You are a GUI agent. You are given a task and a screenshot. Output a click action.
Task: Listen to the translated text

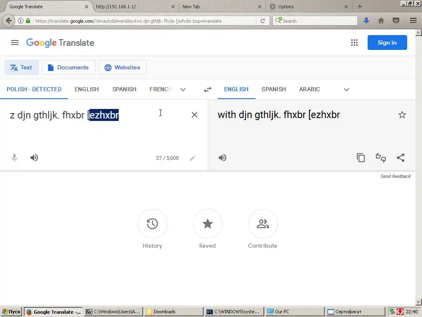coord(223,158)
